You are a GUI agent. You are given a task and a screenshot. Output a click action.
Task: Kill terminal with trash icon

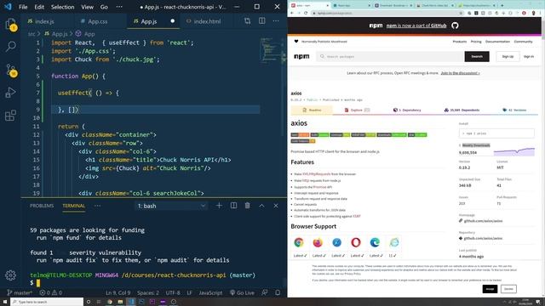coord(248,206)
